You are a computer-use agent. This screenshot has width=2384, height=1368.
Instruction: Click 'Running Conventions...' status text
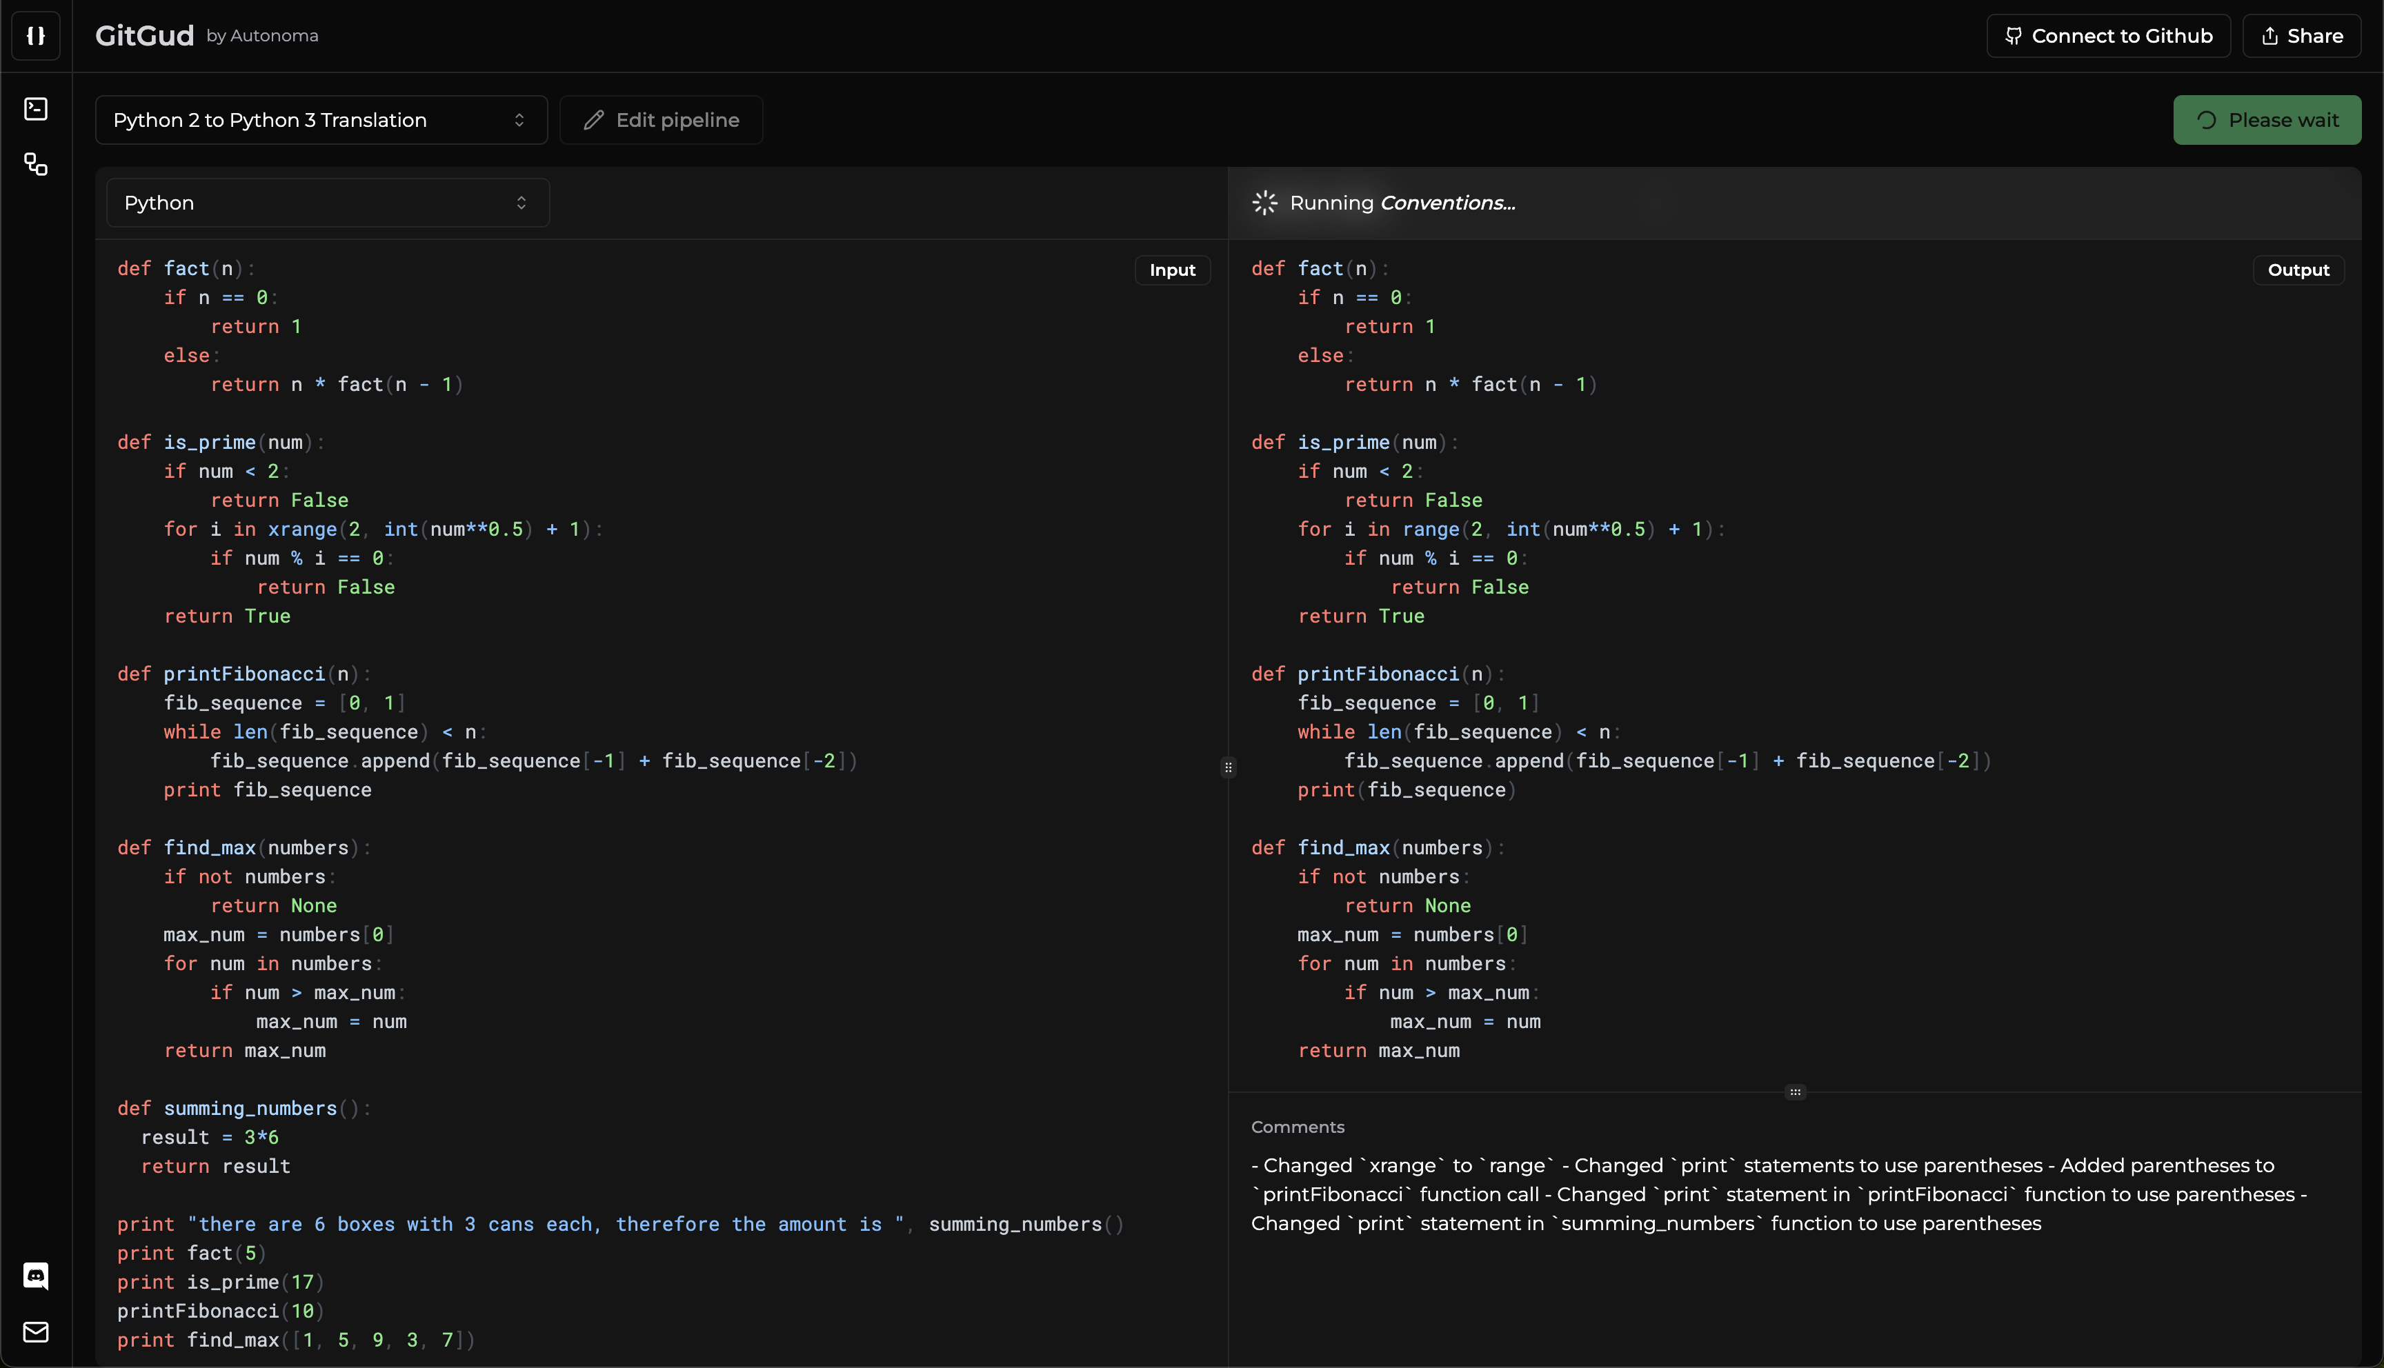pos(1402,203)
